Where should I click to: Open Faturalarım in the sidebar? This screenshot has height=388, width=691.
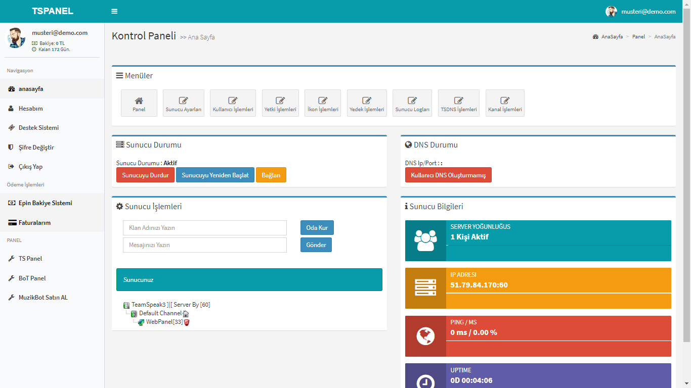52,222
